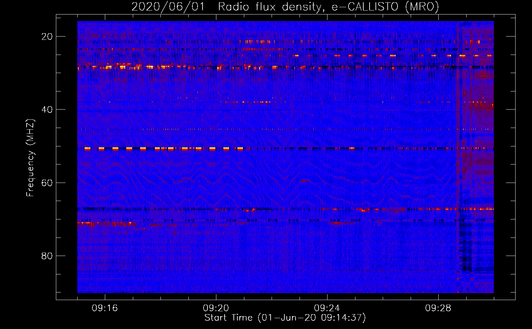This screenshot has height=329, width=532.
Task: Click the 80 frequency tick label
Action: pos(47,256)
